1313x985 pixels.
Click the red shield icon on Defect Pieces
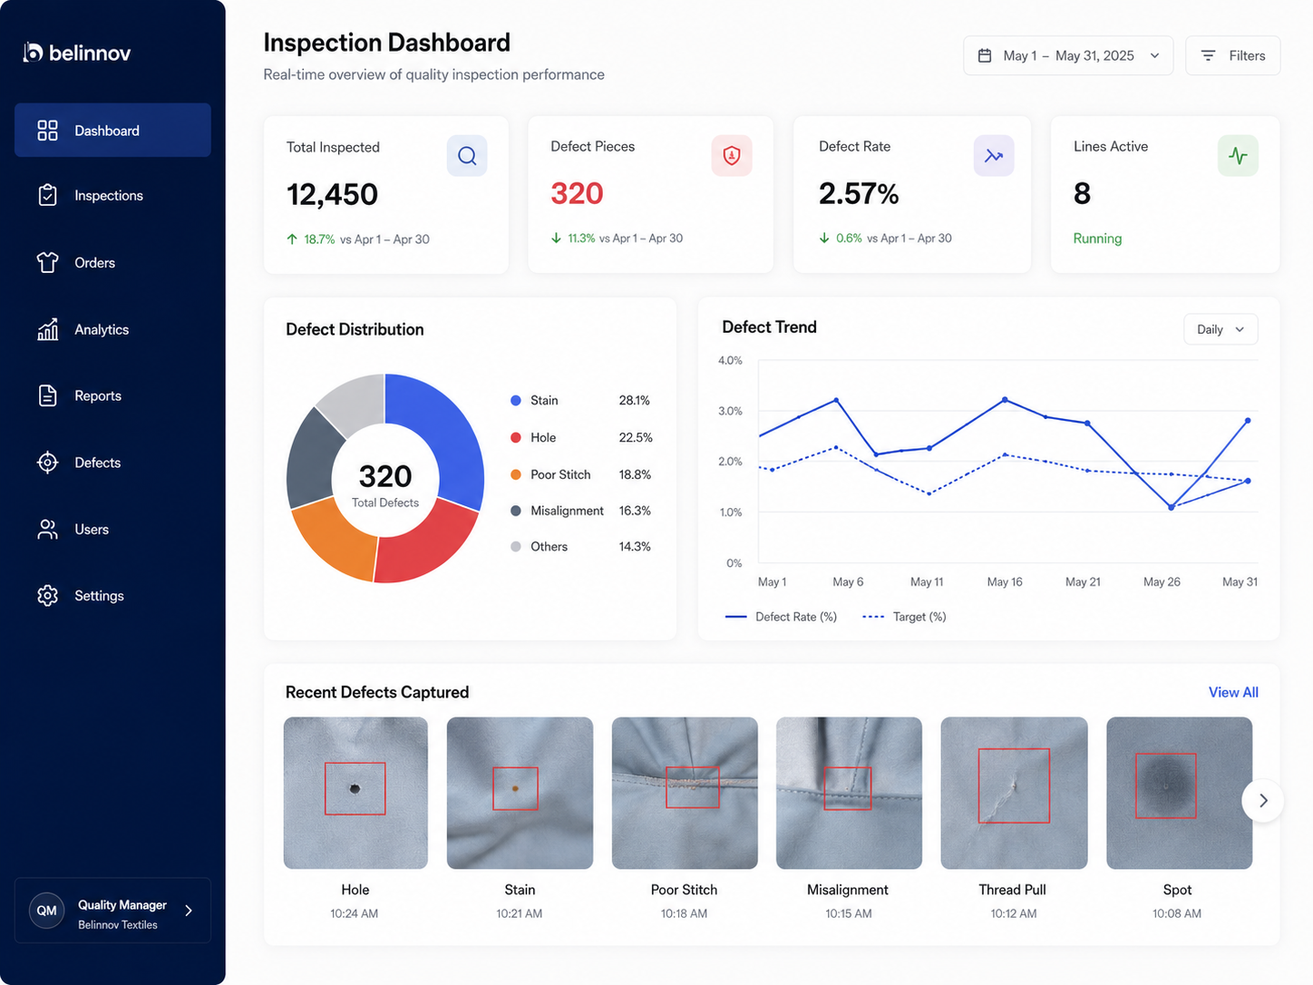coord(732,156)
